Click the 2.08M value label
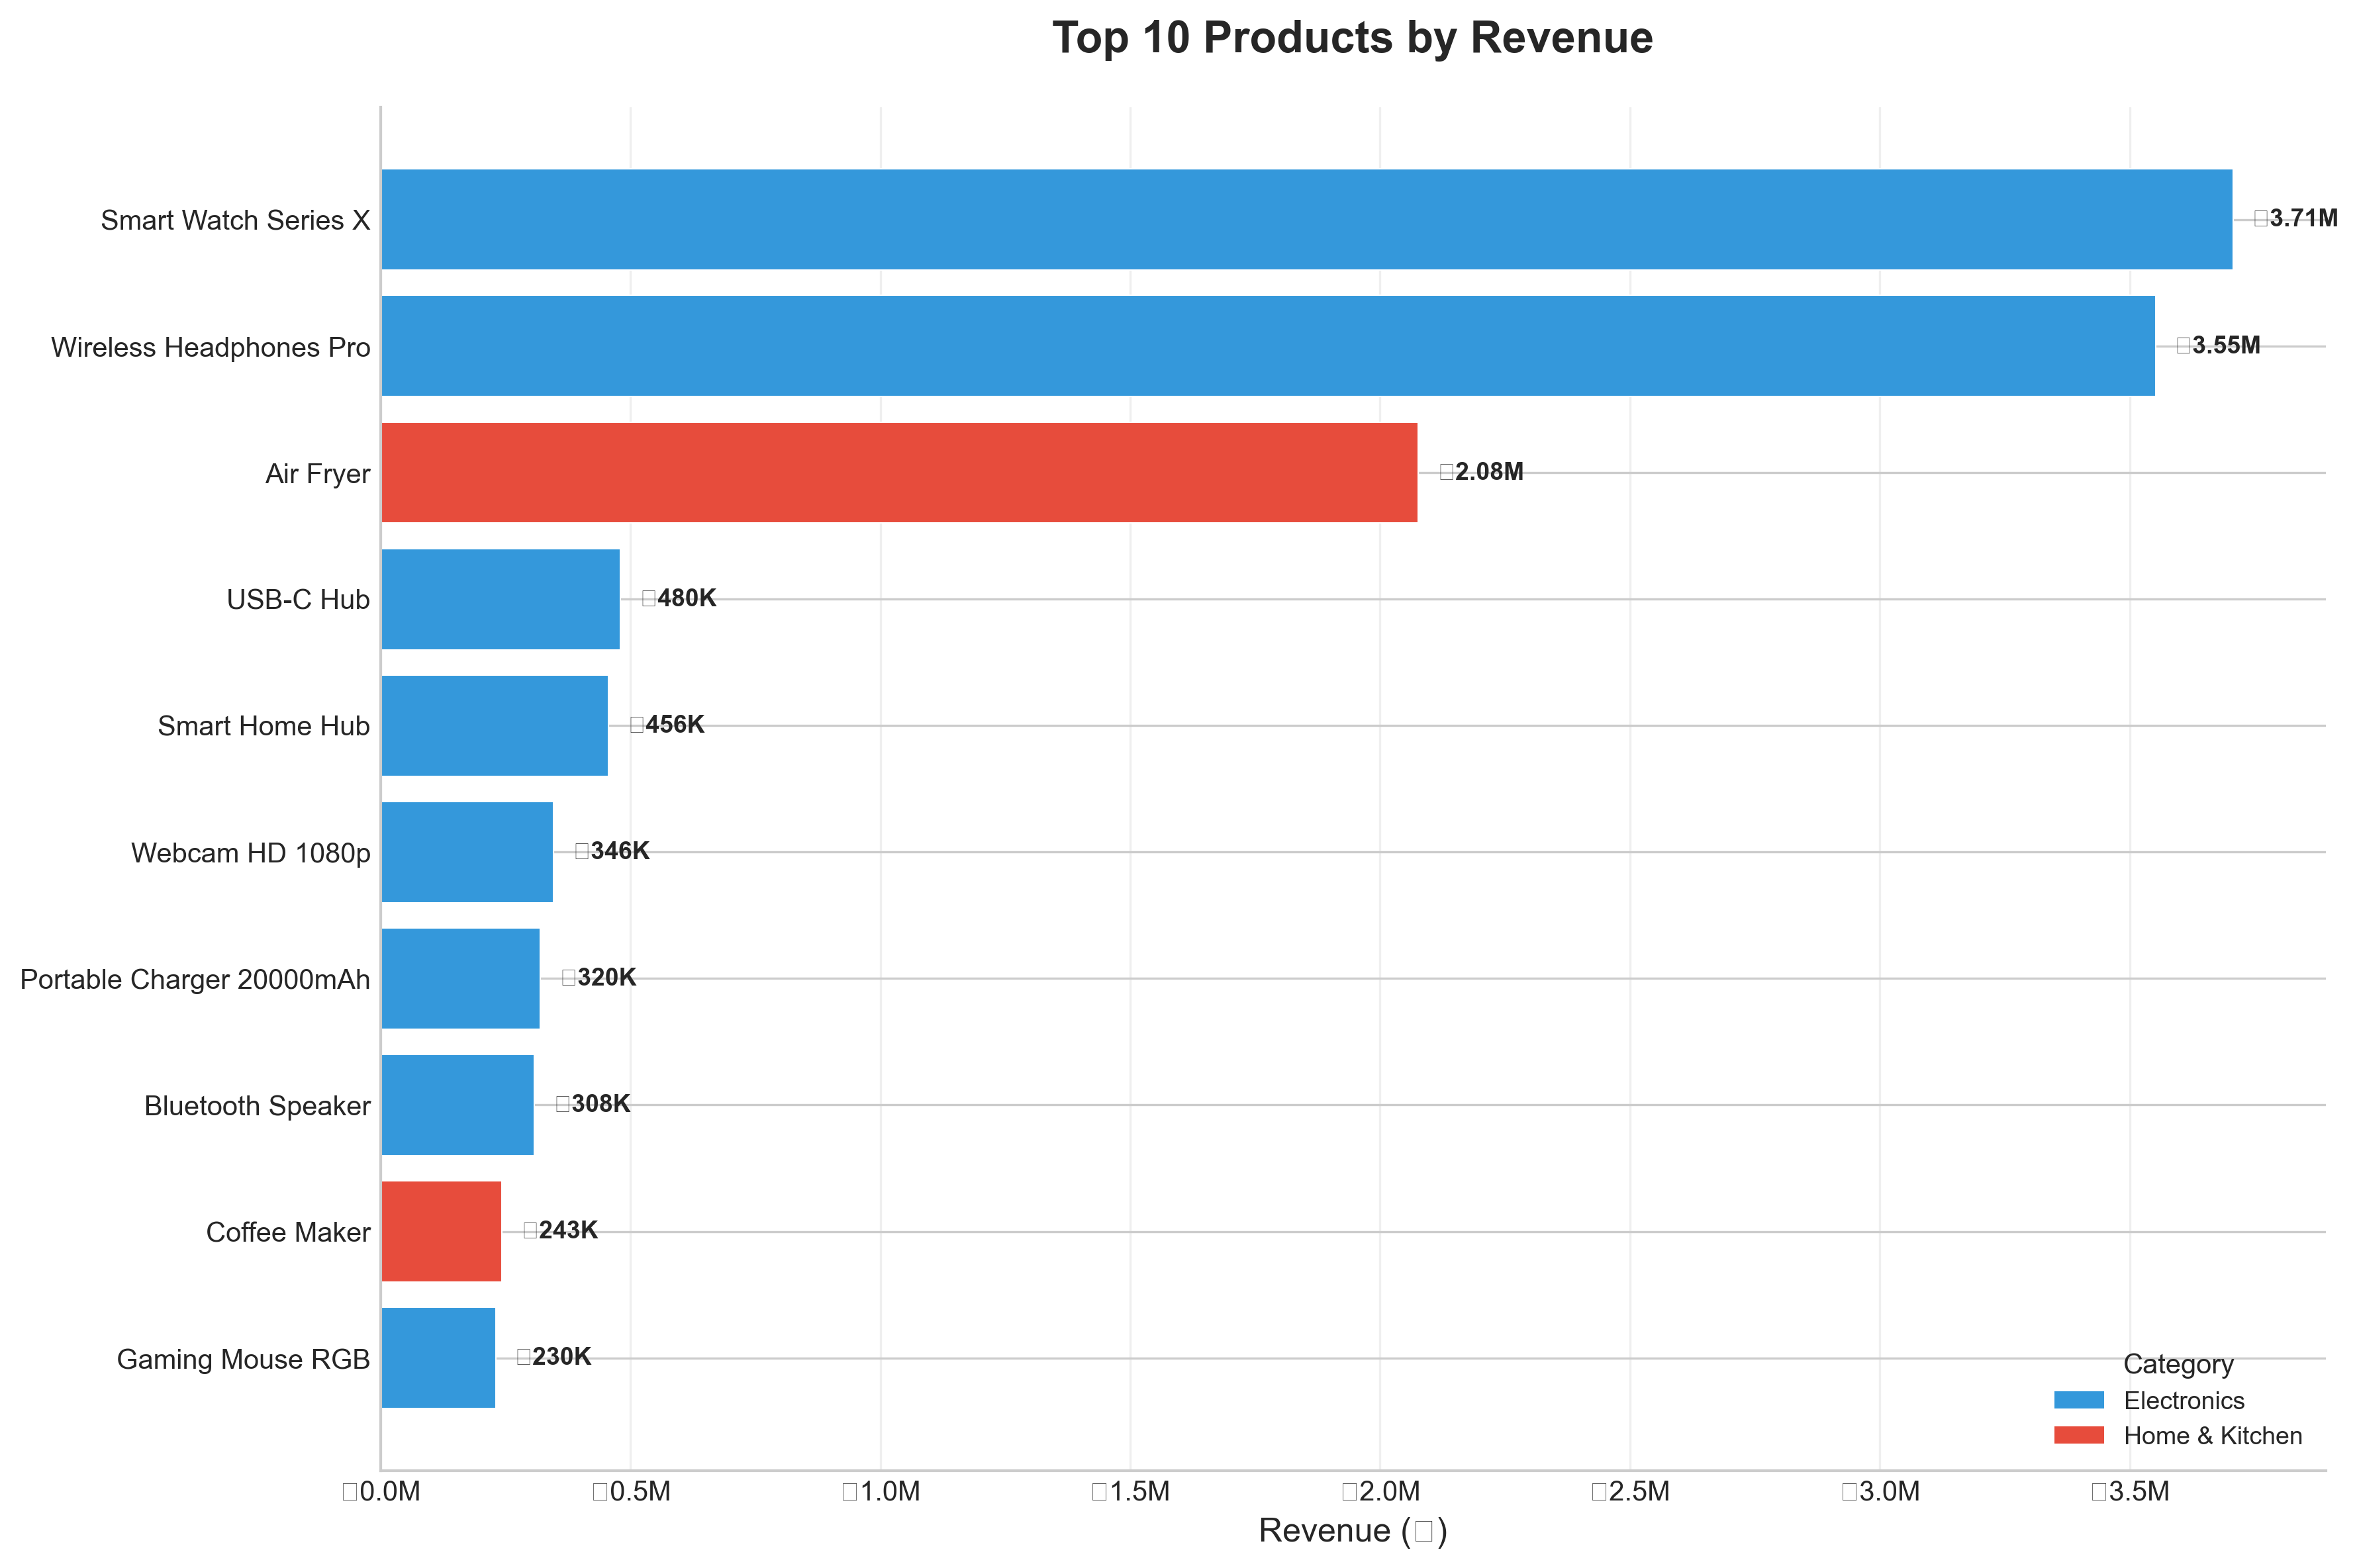2359x1568 pixels. coord(1481,471)
